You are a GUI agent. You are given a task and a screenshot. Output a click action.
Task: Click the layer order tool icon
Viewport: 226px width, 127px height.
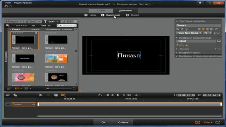point(56,95)
